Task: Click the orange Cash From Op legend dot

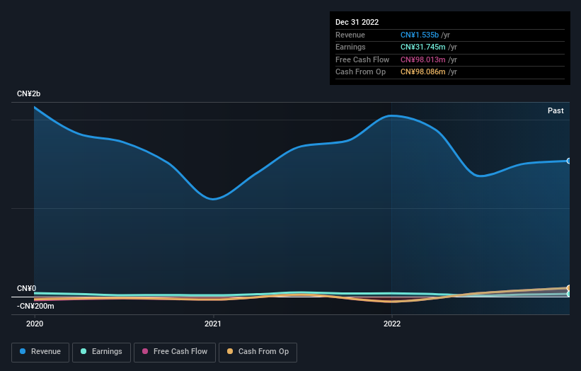Action: 230,351
